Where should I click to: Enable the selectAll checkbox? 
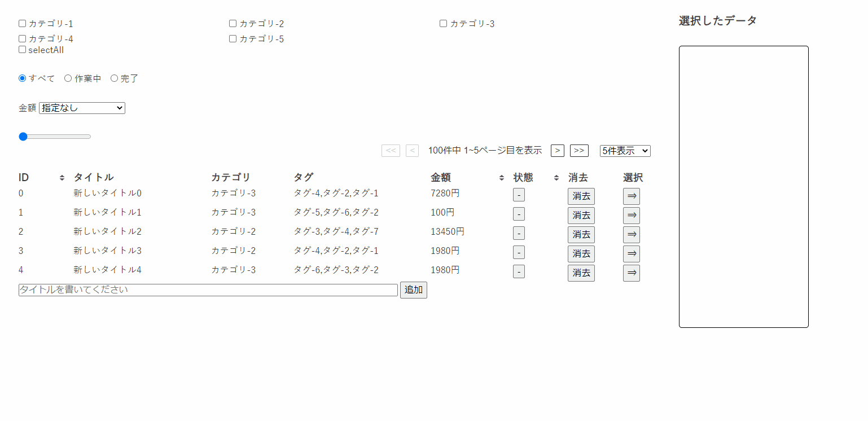click(23, 50)
